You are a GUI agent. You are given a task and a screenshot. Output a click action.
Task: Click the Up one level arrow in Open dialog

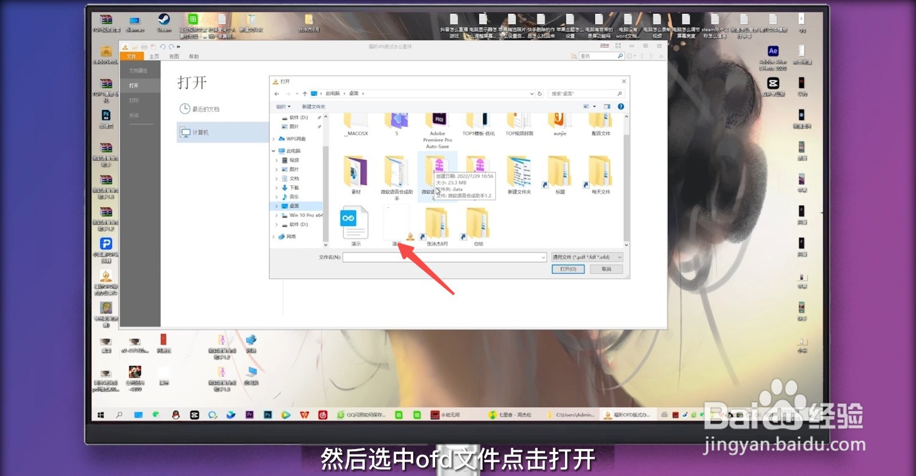click(305, 93)
